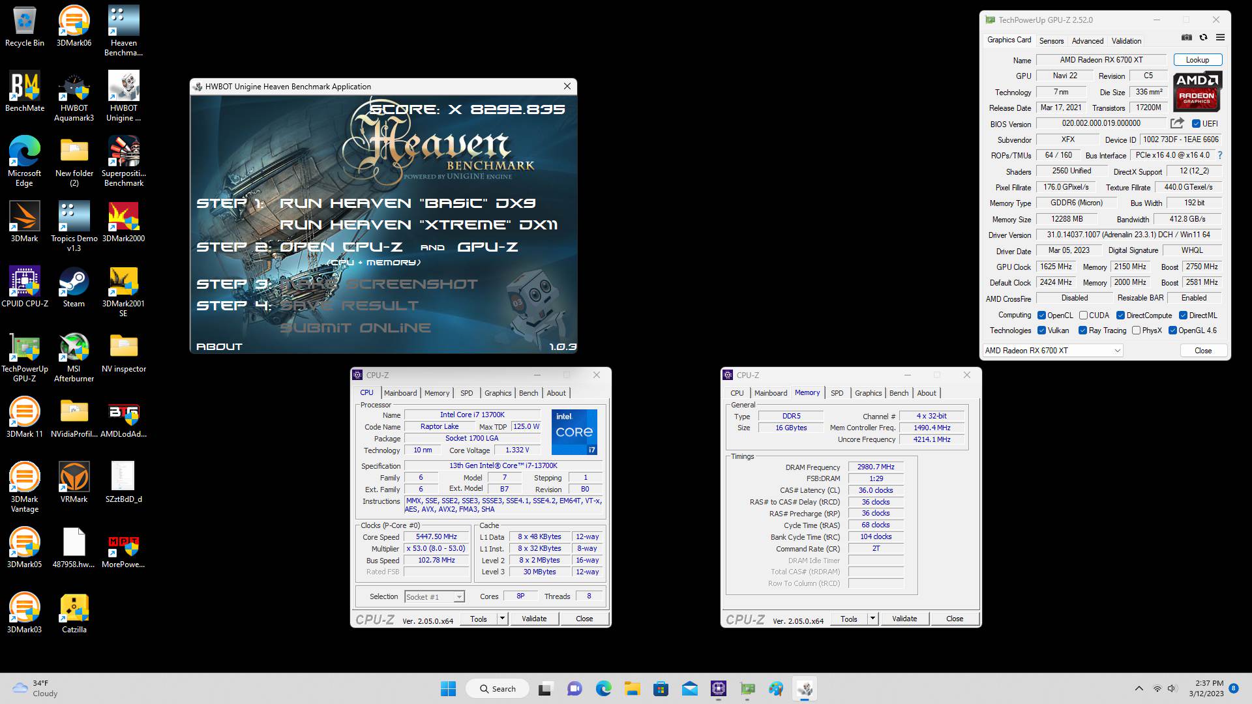The width and height of the screenshot is (1252, 704).
Task: Open Microsoft Store from the taskbar
Action: 661,688
